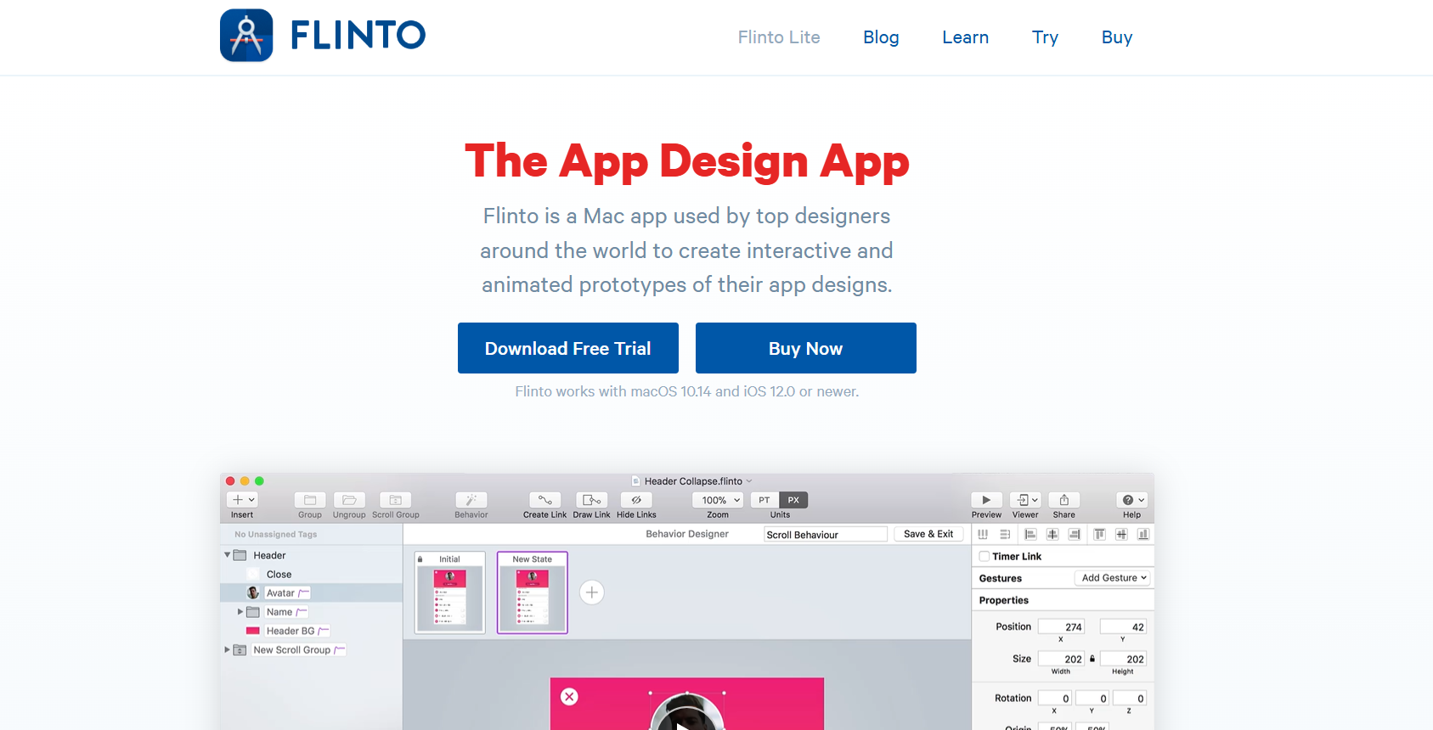Image resolution: width=1433 pixels, height=730 pixels.
Task: Open the Buy nav item
Action: pyautogui.click(x=1117, y=37)
